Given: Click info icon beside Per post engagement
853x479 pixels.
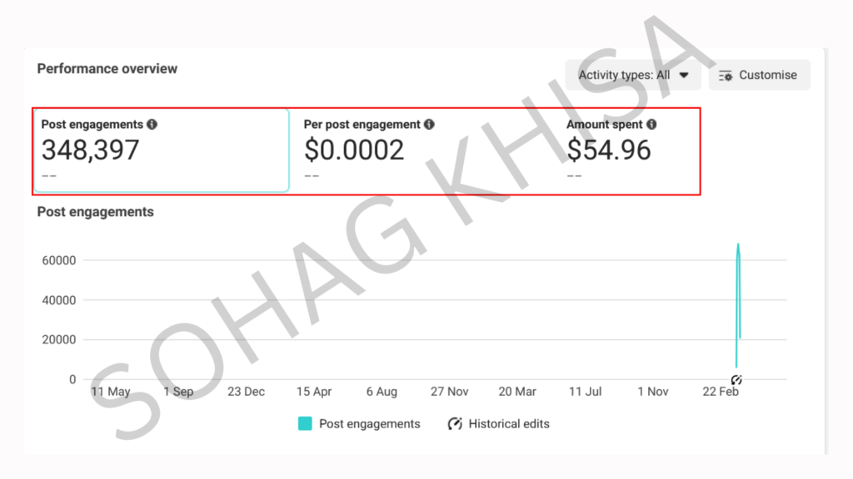Looking at the screenshot, I should 429,125.
